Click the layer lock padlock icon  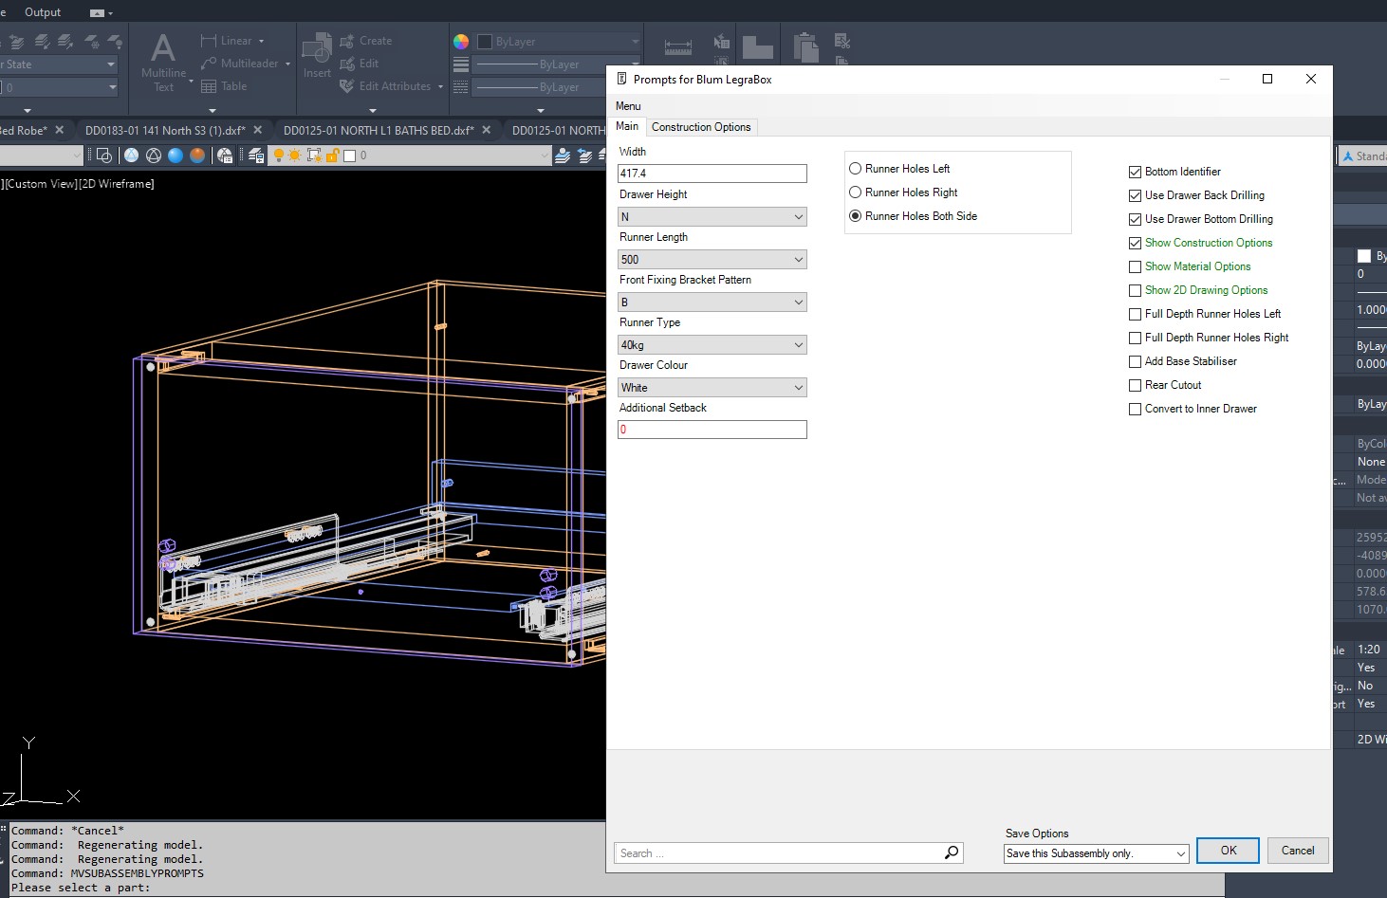pos(332,156)
